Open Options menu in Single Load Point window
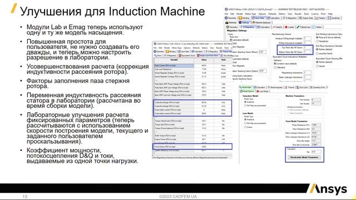The image size is (356, 200). pyautogui.click(x=187, y=48)
